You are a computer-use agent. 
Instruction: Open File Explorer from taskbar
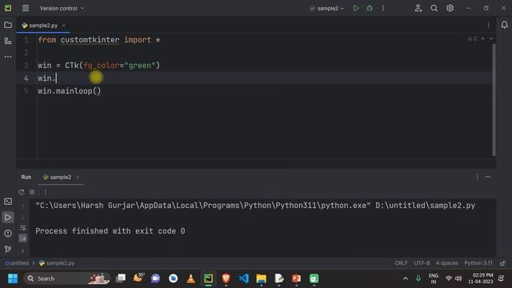pos(262,278)
